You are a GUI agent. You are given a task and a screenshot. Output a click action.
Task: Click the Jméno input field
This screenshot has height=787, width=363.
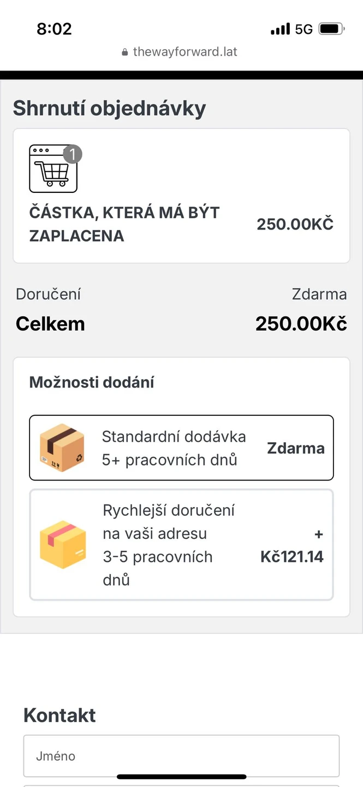point(181,756)
